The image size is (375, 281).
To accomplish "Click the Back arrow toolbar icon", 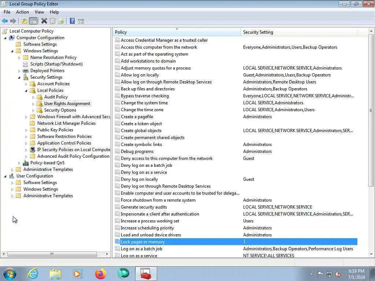I will click(5, 21).
